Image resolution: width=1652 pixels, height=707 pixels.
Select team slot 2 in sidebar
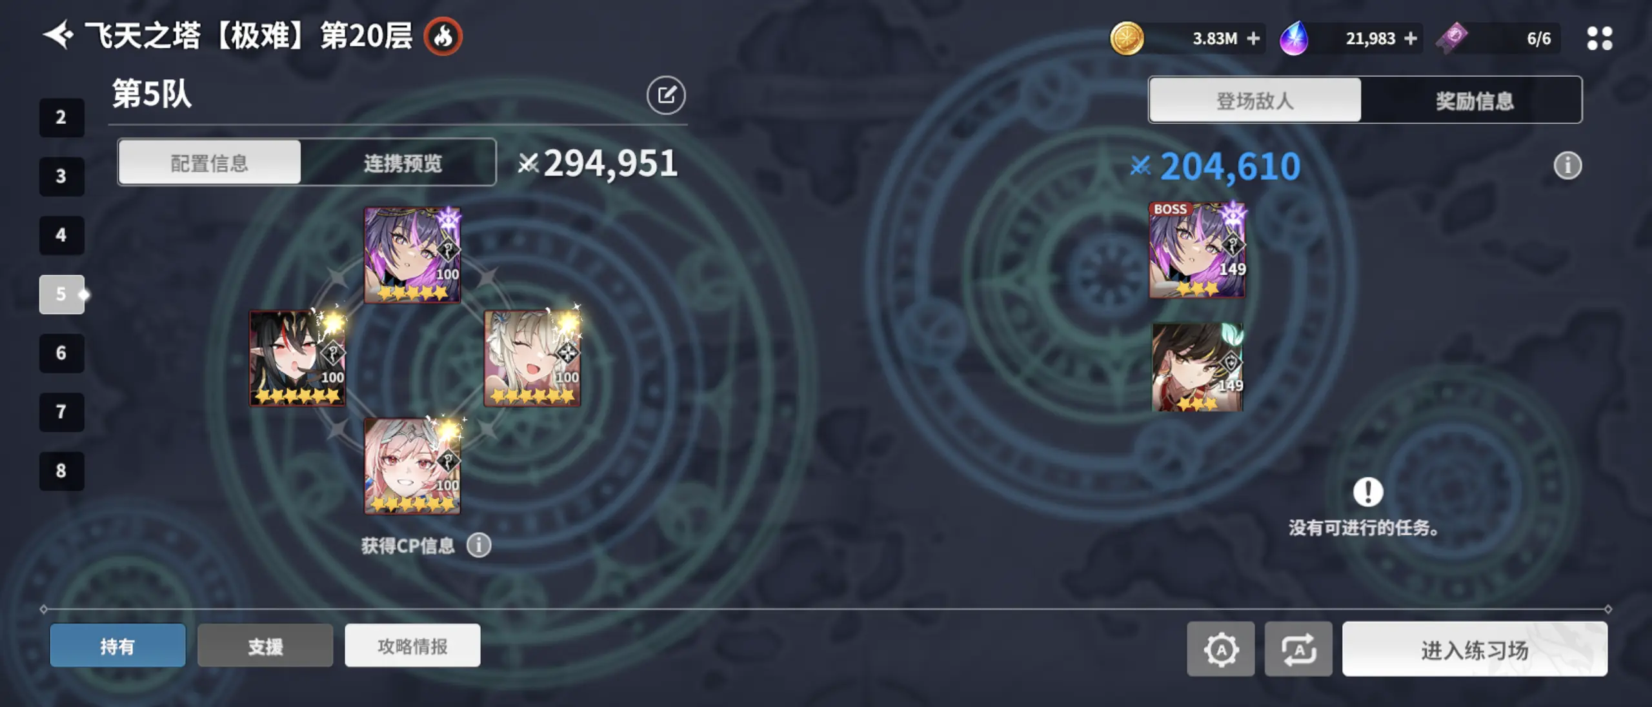point(61,117)
